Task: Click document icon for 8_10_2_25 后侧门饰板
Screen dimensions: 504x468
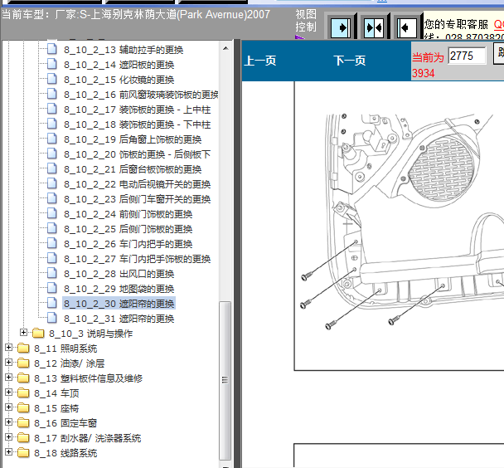Action: coord(51,229)
